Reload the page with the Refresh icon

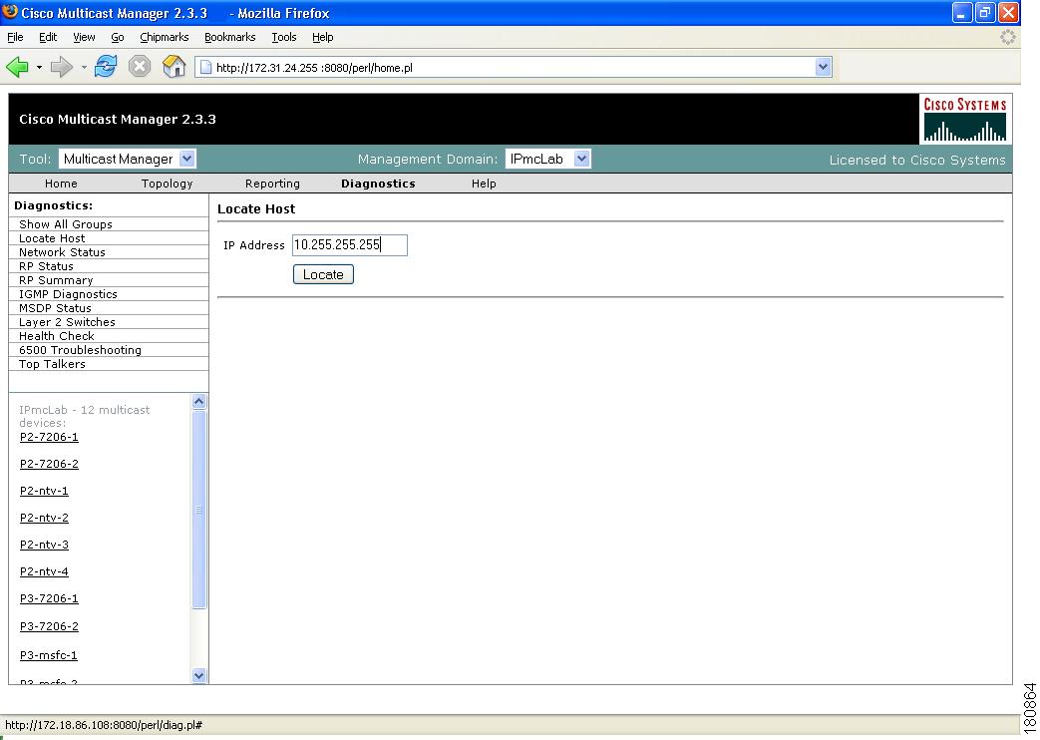106,67
